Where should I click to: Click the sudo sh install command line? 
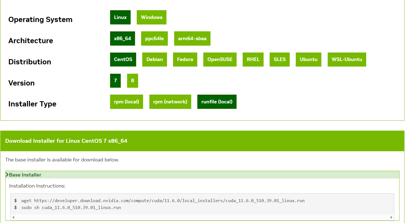click(71, 207)
